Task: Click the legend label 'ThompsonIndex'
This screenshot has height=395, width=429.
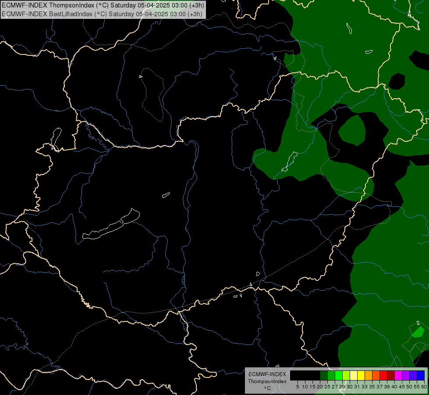Action: coord(267,381)
